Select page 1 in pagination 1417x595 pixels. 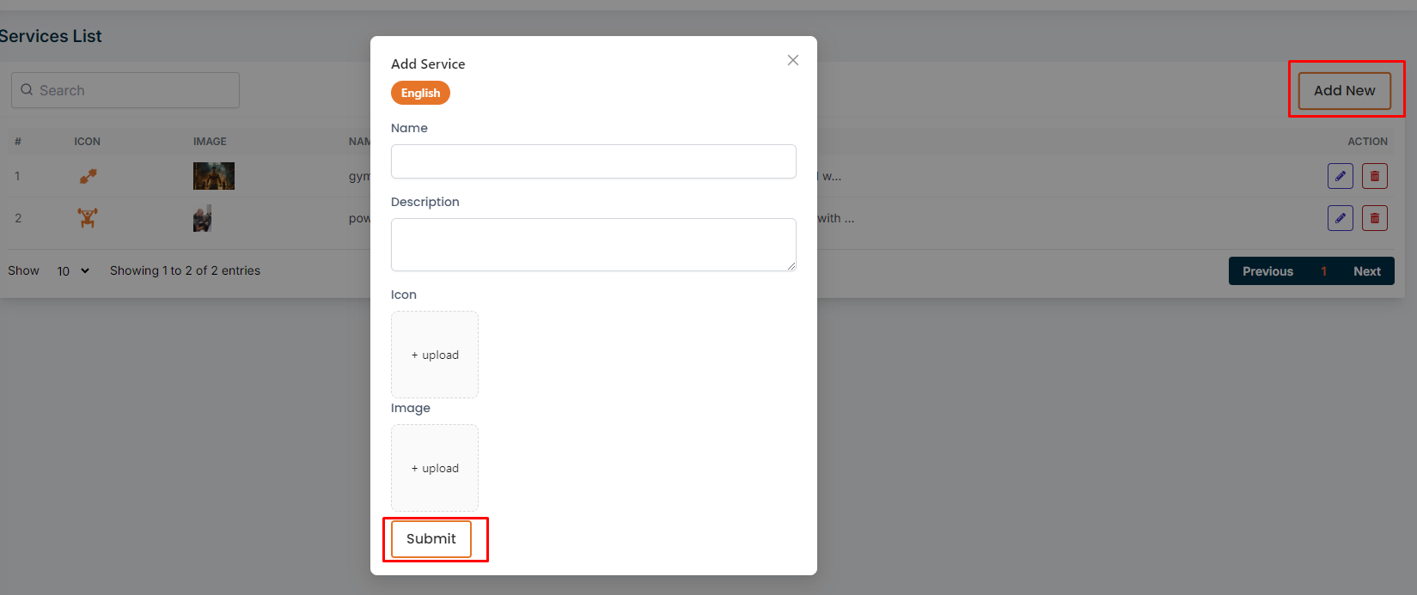(x=1323, y=271)
